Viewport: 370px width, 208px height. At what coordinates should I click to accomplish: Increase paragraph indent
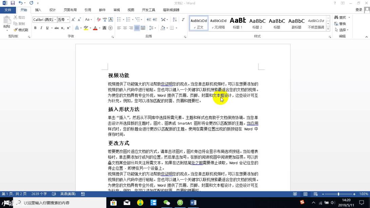click(155, 20)
